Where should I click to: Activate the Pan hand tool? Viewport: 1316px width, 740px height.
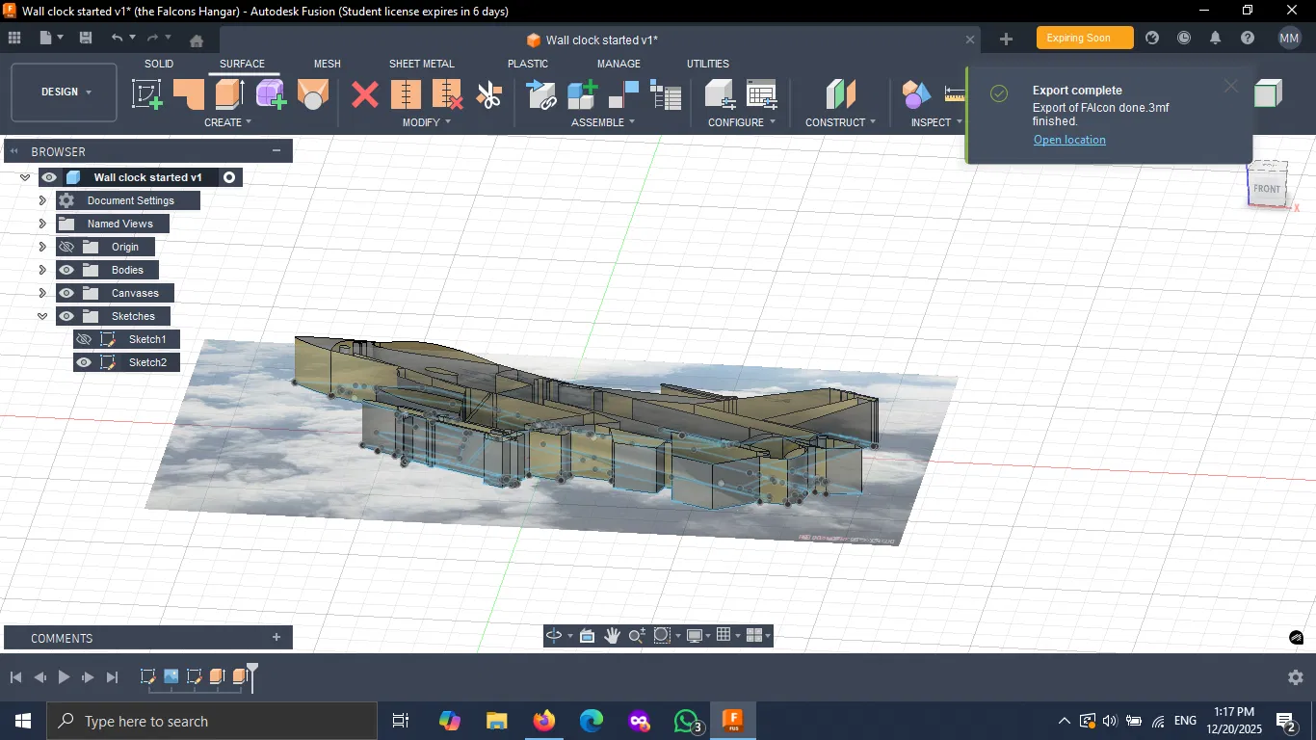point(612,636)
